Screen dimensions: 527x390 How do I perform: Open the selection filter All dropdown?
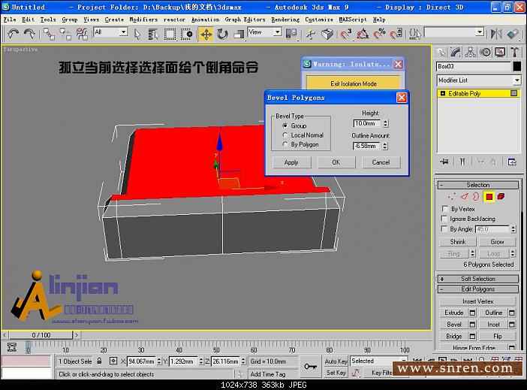click(124, 32)
